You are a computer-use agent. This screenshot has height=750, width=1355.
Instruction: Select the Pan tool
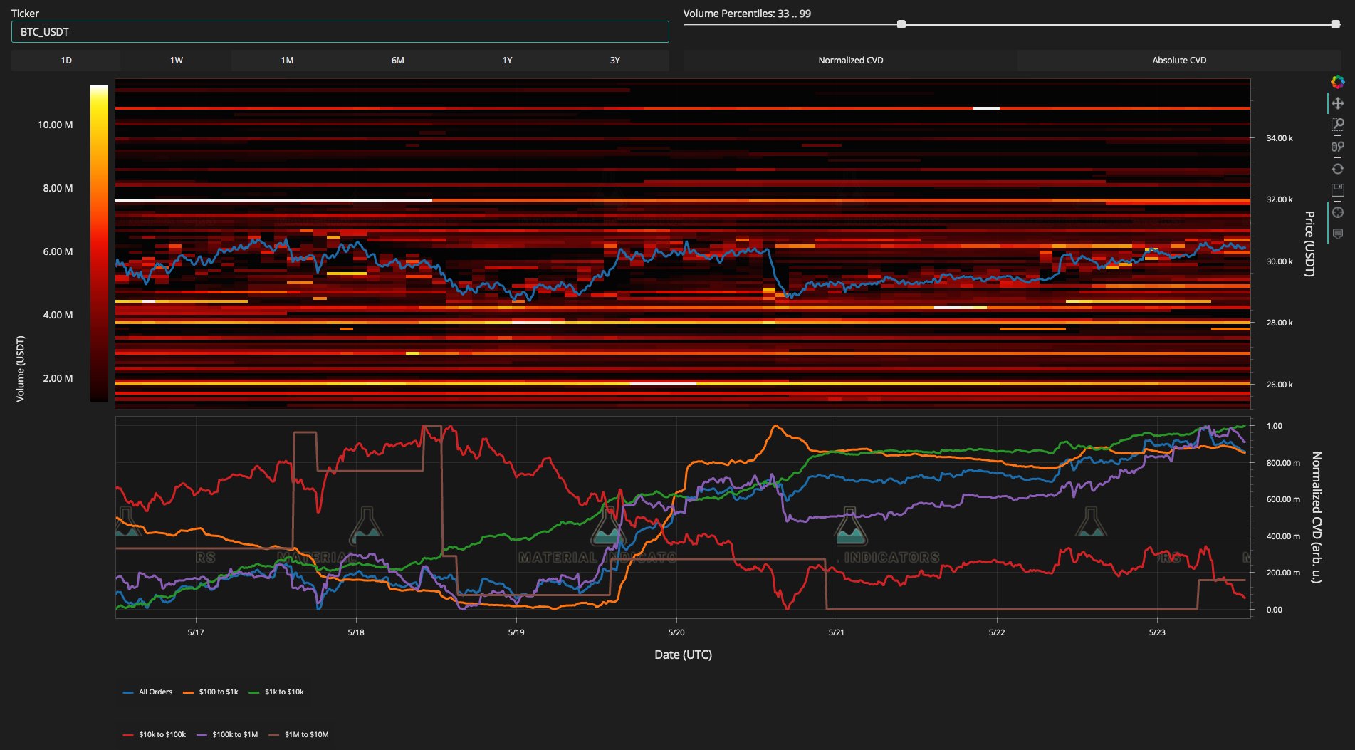coord(1337,103)
